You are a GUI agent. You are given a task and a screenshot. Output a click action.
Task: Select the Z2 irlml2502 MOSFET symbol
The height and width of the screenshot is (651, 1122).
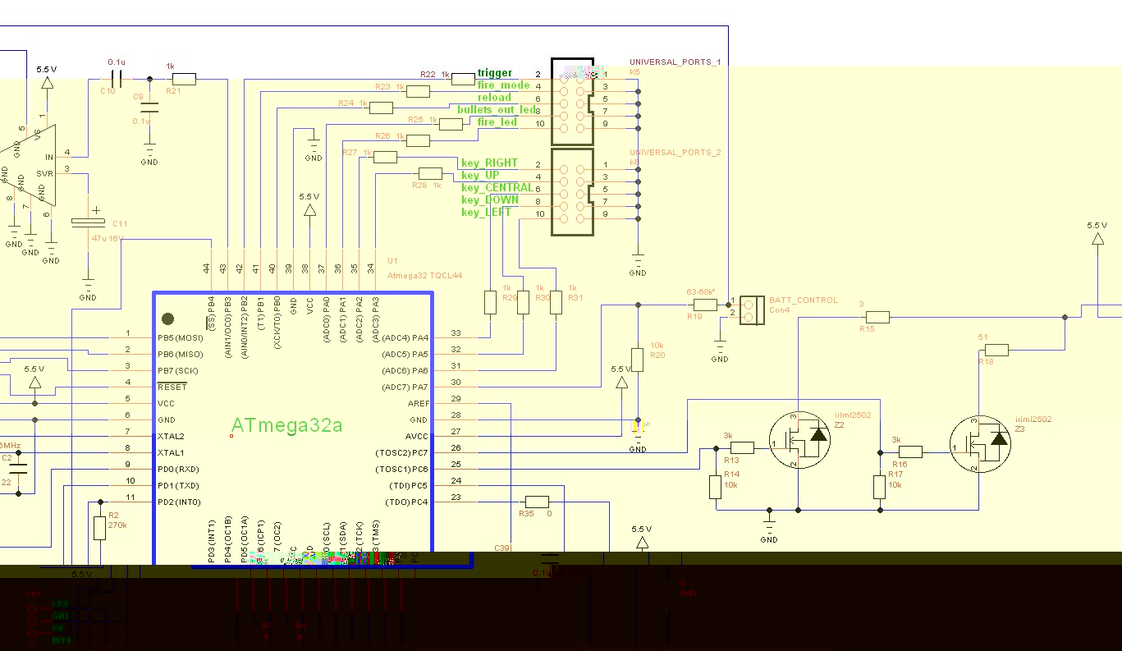tap(799, 440)
